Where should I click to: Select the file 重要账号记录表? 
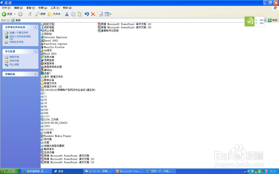tap(108, 31)
